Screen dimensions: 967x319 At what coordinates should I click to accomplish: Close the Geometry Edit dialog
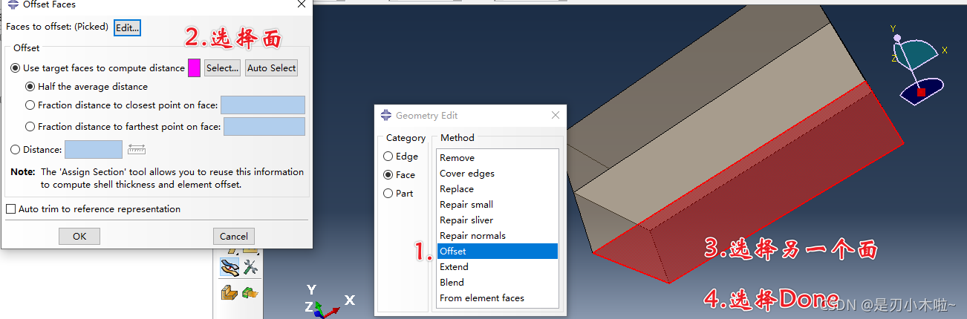click(x=556, y=115)
